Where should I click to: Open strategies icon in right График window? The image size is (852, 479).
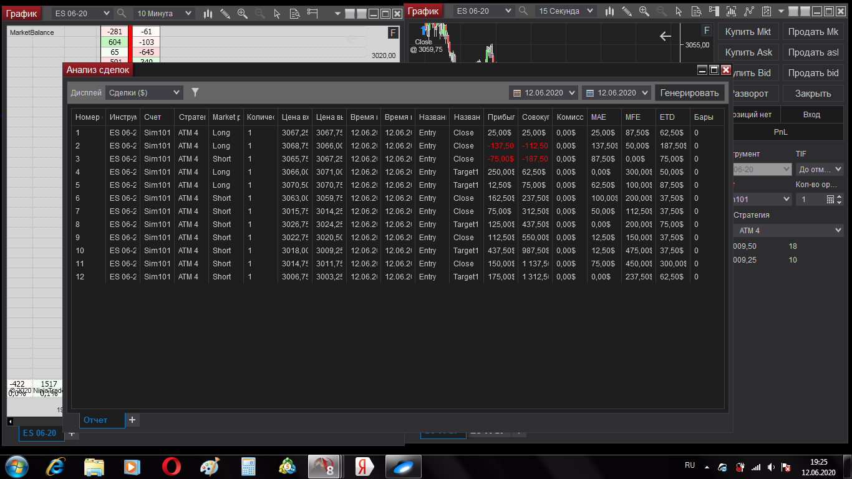point(749,11)
